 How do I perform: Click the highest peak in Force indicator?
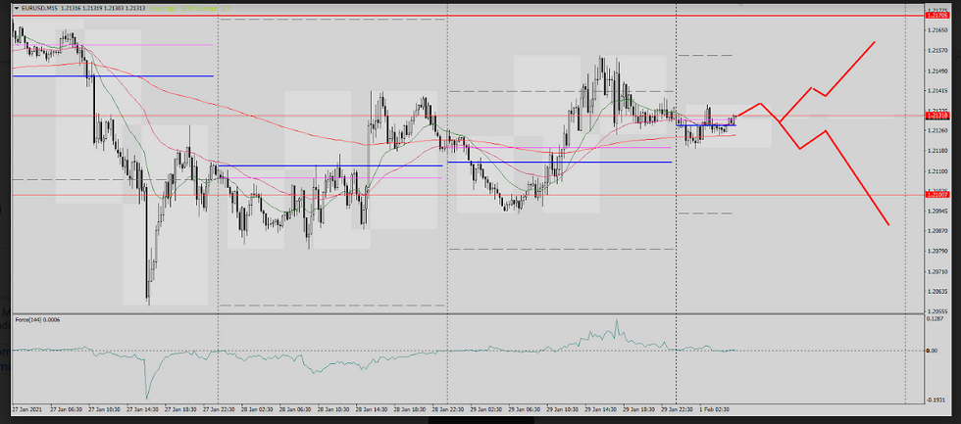click(x=617, y=320)
